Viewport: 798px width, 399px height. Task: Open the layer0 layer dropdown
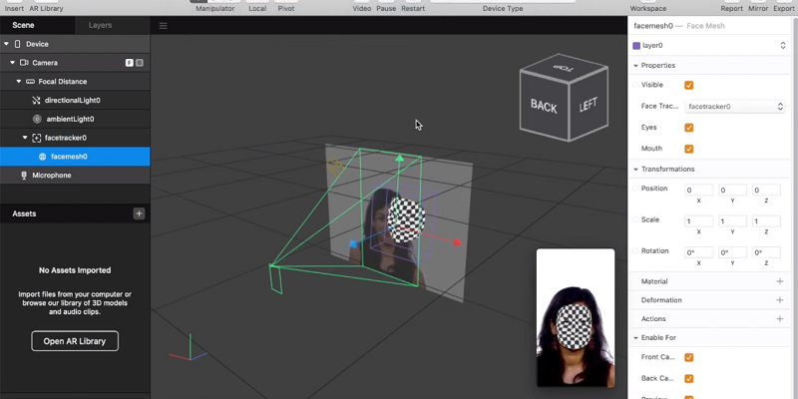[782, 46]
